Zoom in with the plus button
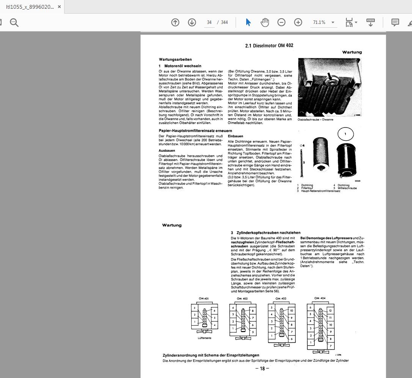 click(x=298, y=22)
